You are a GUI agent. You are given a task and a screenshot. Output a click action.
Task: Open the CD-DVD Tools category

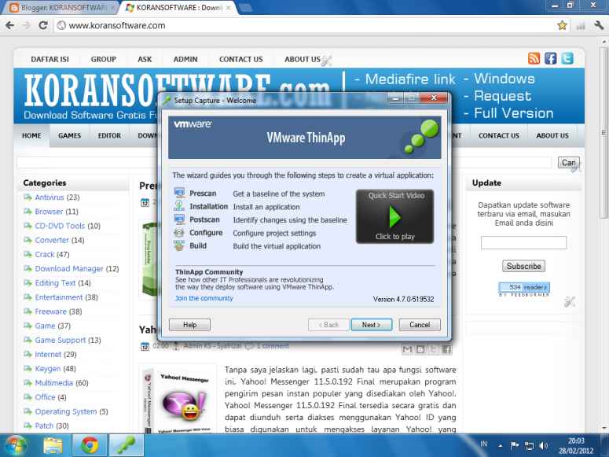pyautogui.click(x=60, y=226)
